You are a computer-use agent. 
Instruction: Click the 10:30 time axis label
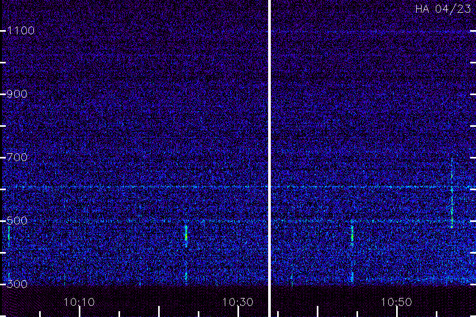237,302
